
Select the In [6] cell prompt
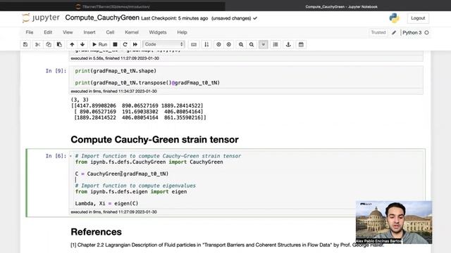(56, 156)
